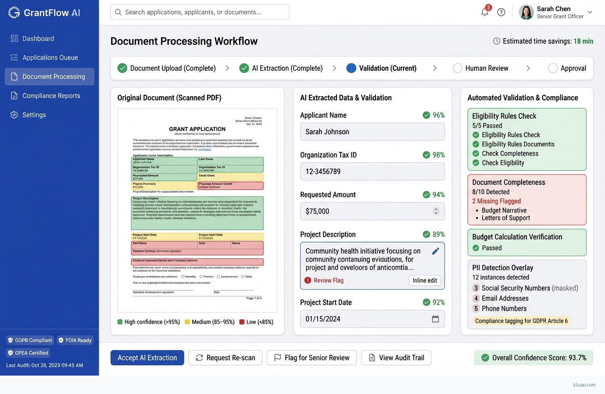This screenshot has height=394, width=605.
Task: Click the Flag for Senior Review button
Action: pos(311,358)
